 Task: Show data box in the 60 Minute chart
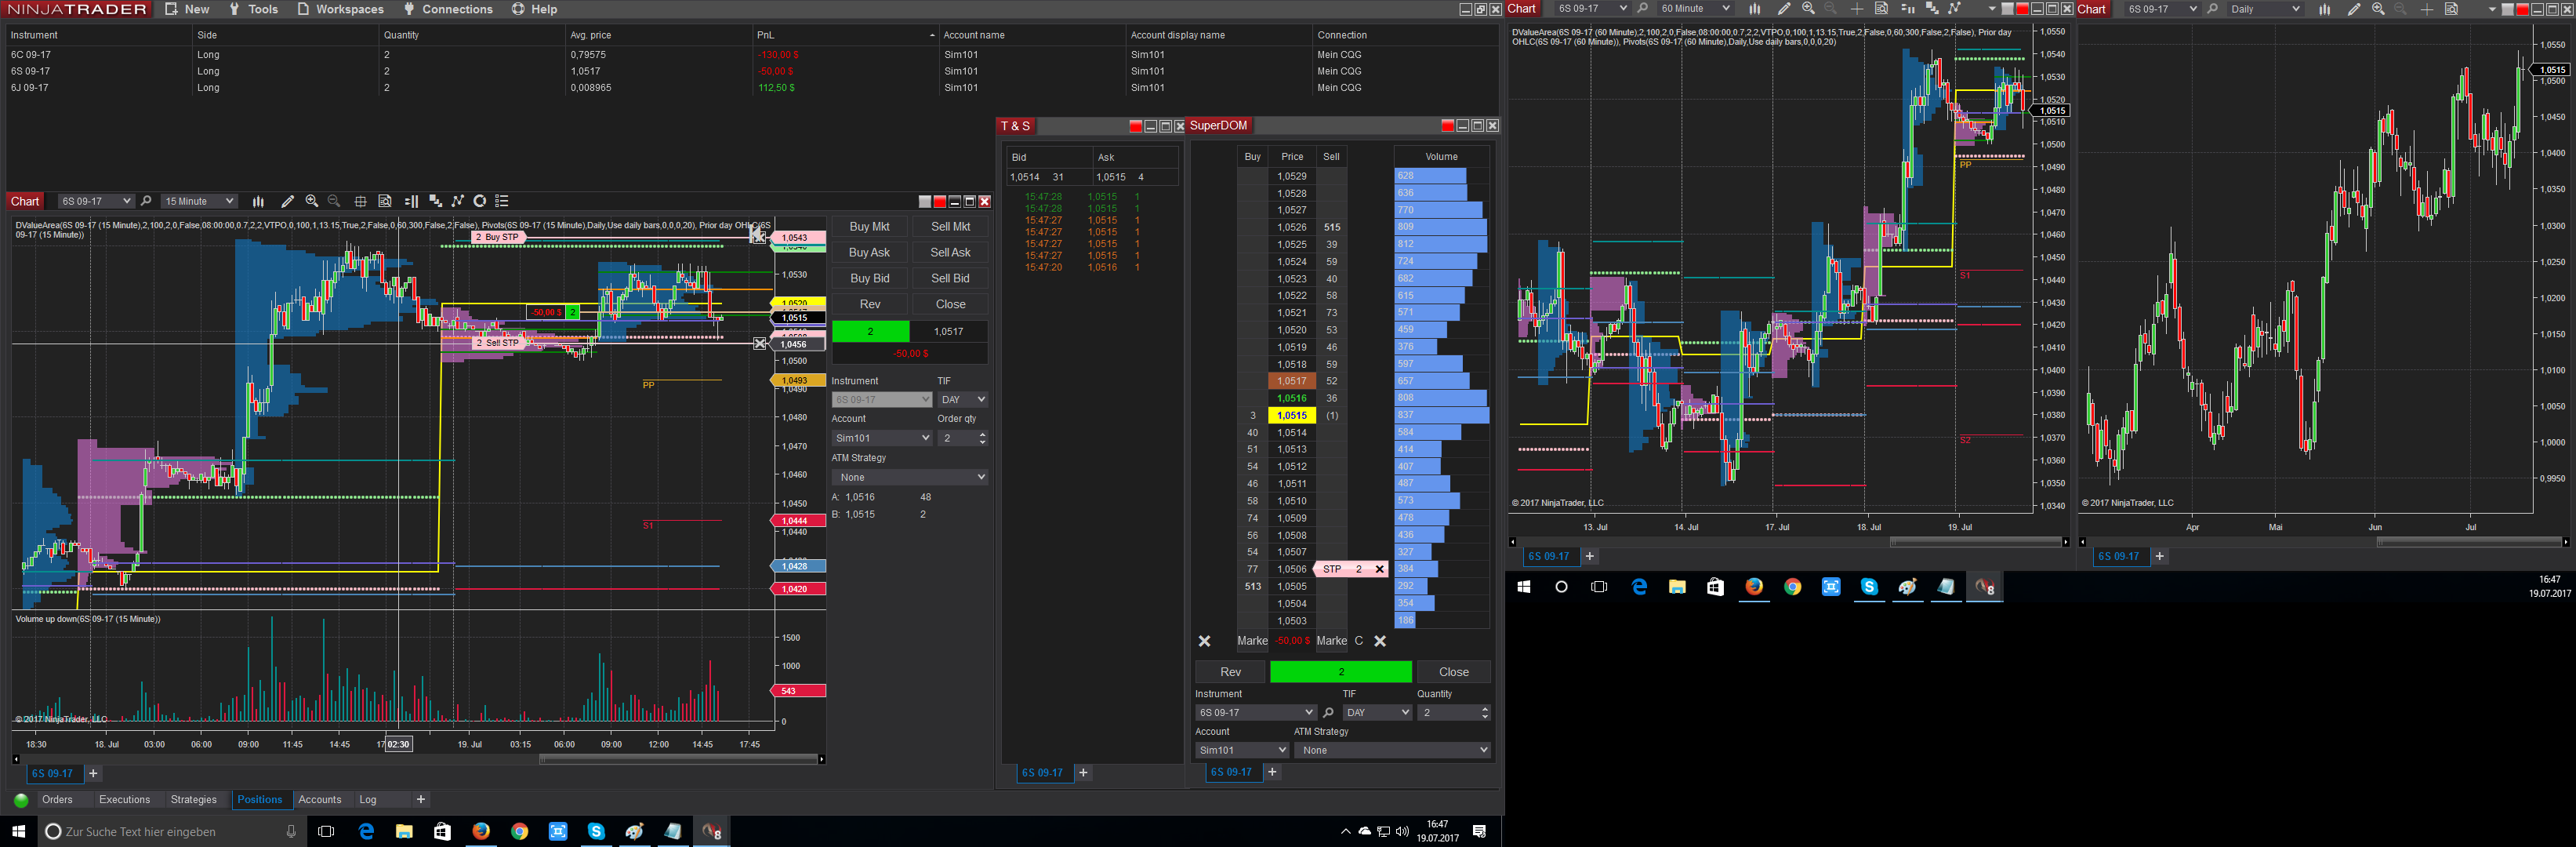point(1881,9)
